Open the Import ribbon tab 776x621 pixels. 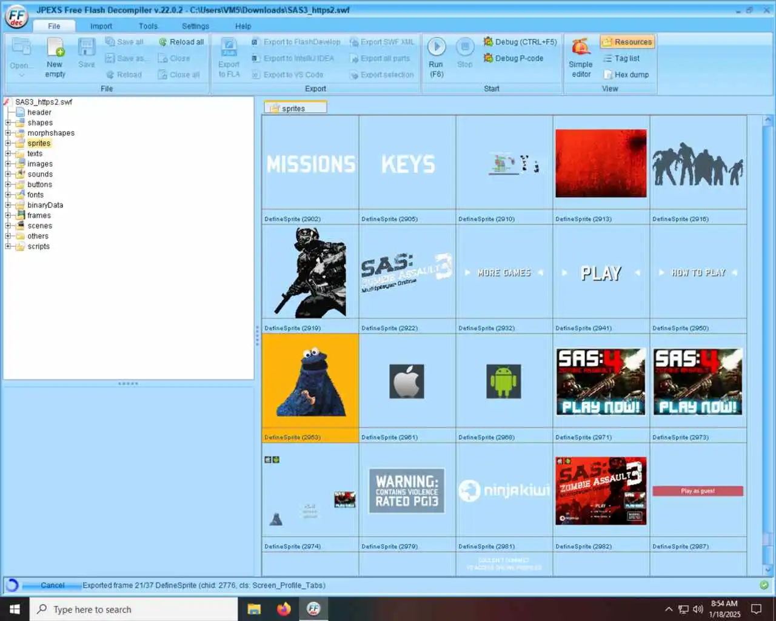pyautogui.click(x=101, y=26)
